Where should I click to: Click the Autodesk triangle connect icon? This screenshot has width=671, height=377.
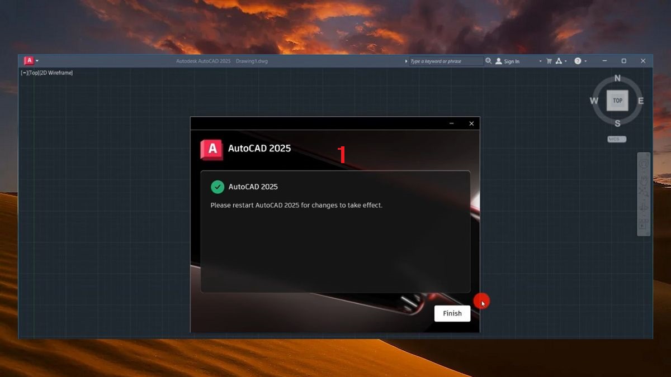(x=558, y=61)
